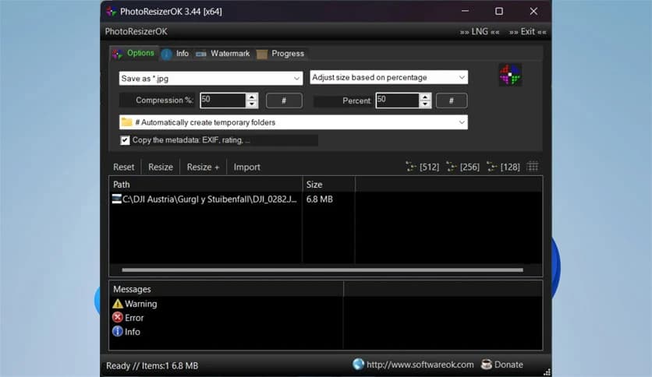The width and height of the screenshot is (652, 377).
Task: Click the folder icon in the folders dropdown
Action: tap(126, 122)
